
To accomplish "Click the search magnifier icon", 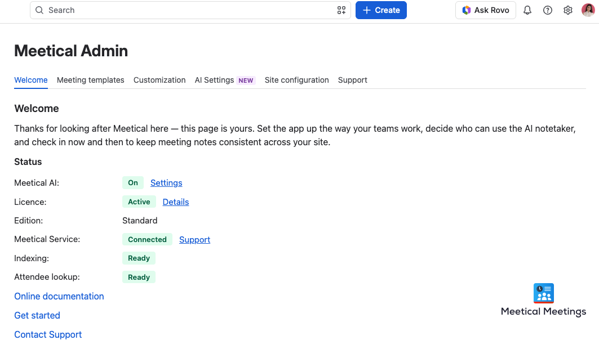I will point(39,10).
